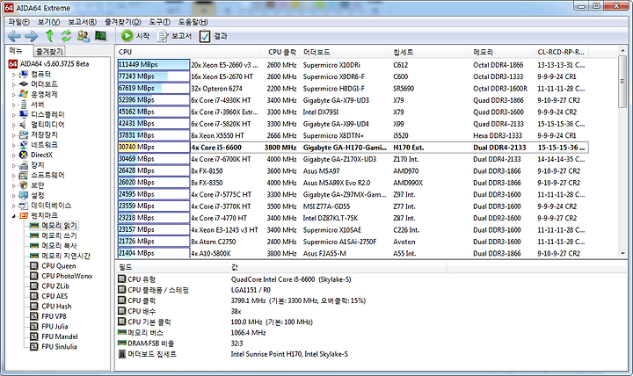Select 메모리 지연시간 benchmark icon

point(34,256)
